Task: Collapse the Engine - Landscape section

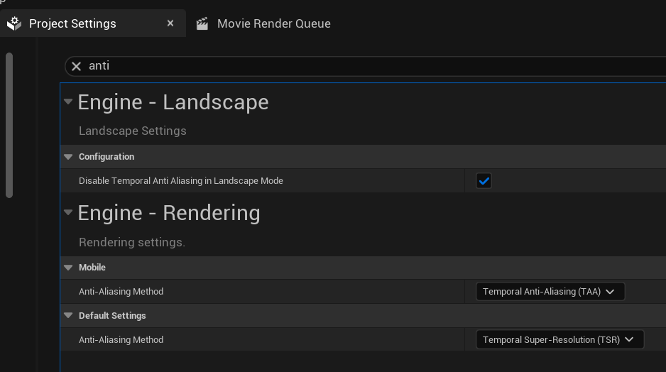Action: [x=68, y=102]
